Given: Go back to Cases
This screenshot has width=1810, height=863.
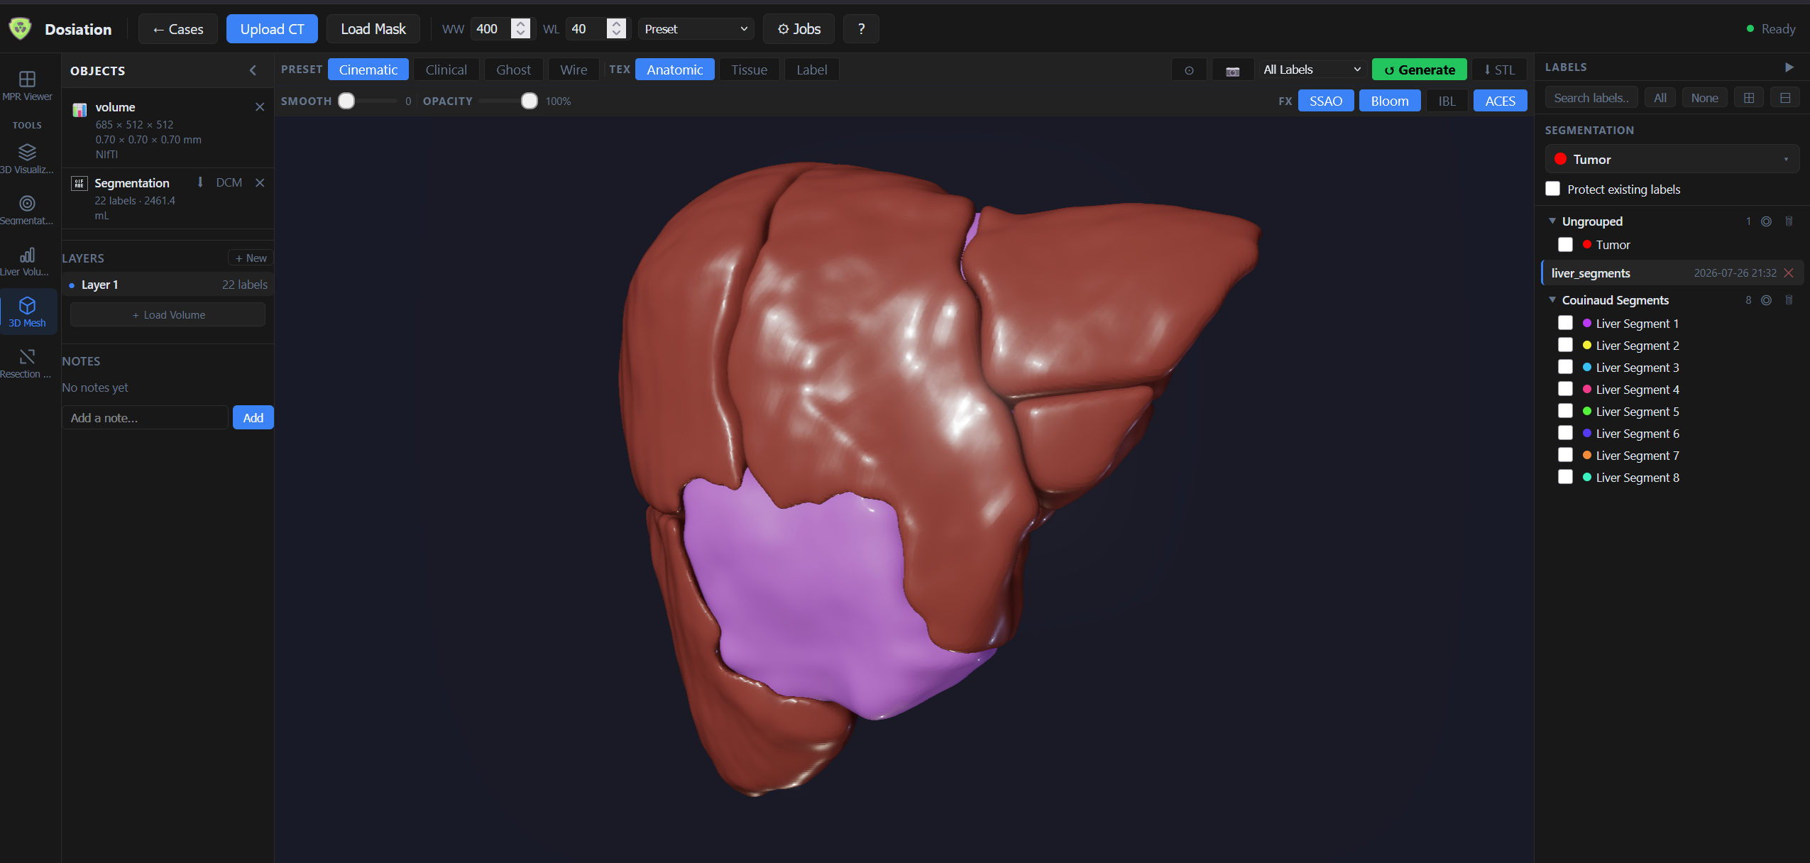Looking at the screenshot, I should pyautogui.click(x=178, y=29).
